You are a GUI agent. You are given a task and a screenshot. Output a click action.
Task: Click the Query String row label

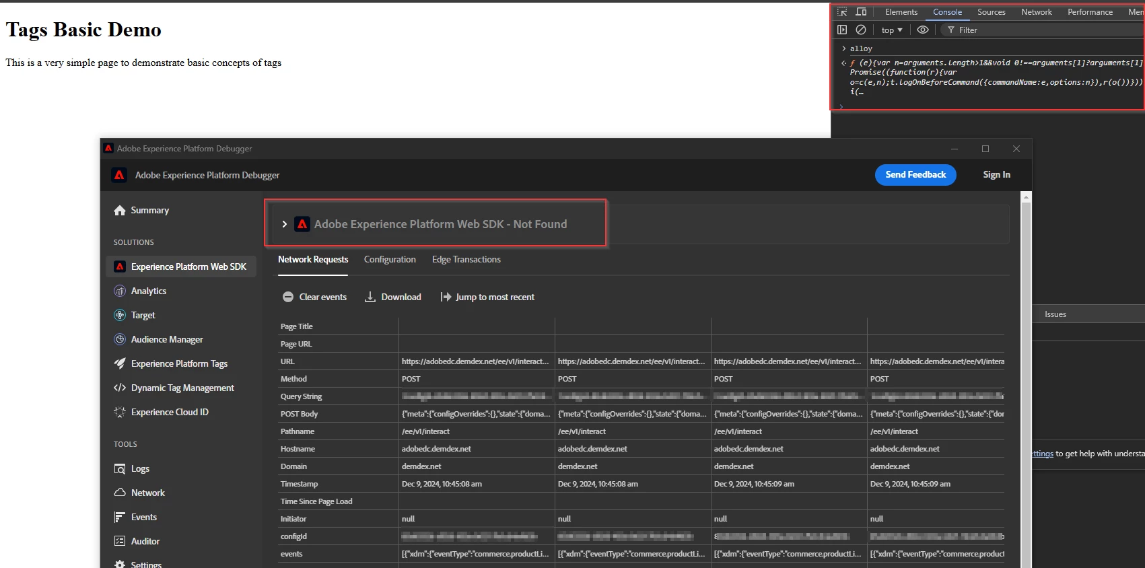tap(301, 396)
